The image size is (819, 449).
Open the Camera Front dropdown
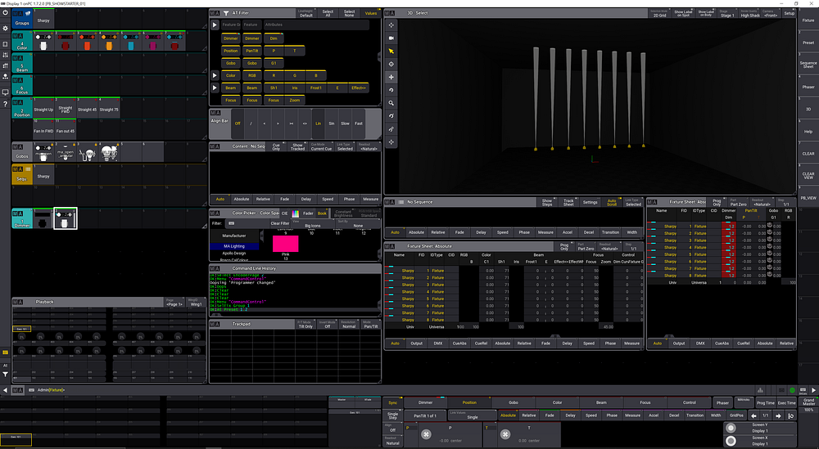771,14
